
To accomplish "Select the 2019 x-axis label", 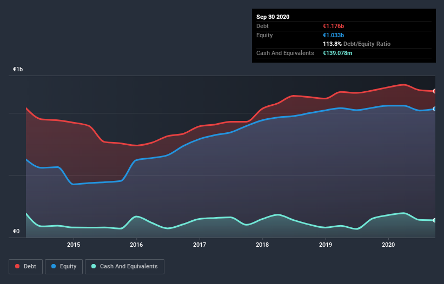I will 326,245.
